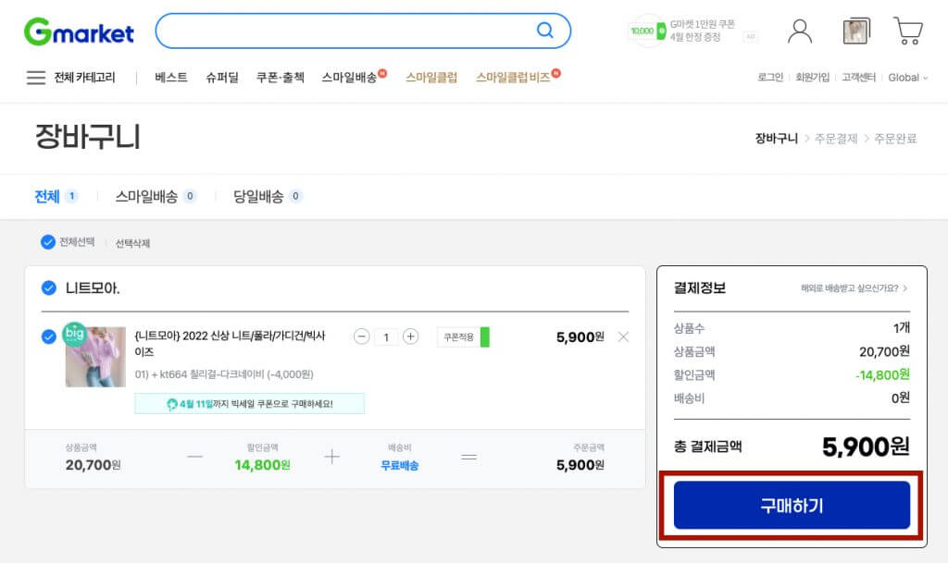This screenshot has width=948, height=563.
Task: Decrease item quantity with minus button
Action: tap(362, 337)
